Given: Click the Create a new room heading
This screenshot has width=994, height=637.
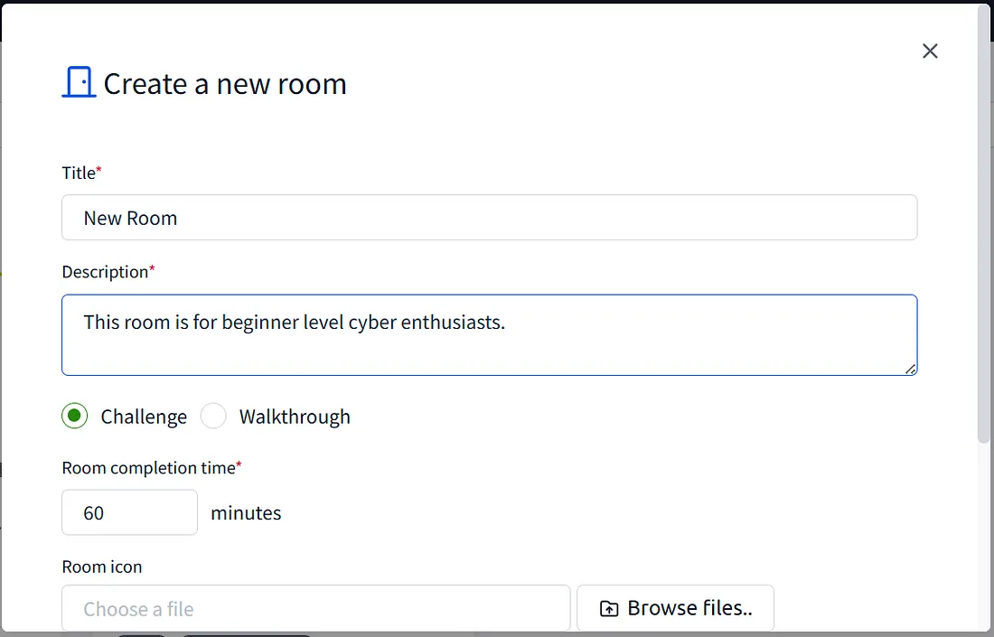Looking at the screenshot, I should click(224, 83).
